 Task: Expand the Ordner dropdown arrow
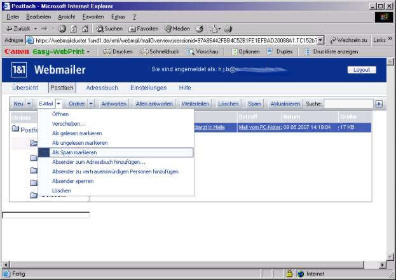[x=91, y=103]
